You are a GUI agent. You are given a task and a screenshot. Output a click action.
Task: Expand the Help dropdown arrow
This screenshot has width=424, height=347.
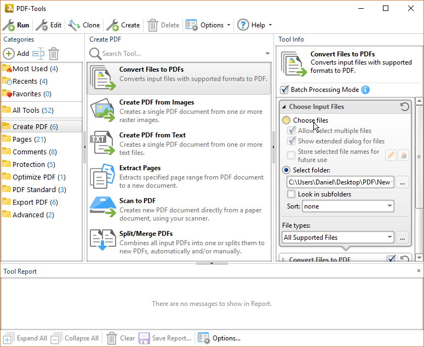pos(270,25)
